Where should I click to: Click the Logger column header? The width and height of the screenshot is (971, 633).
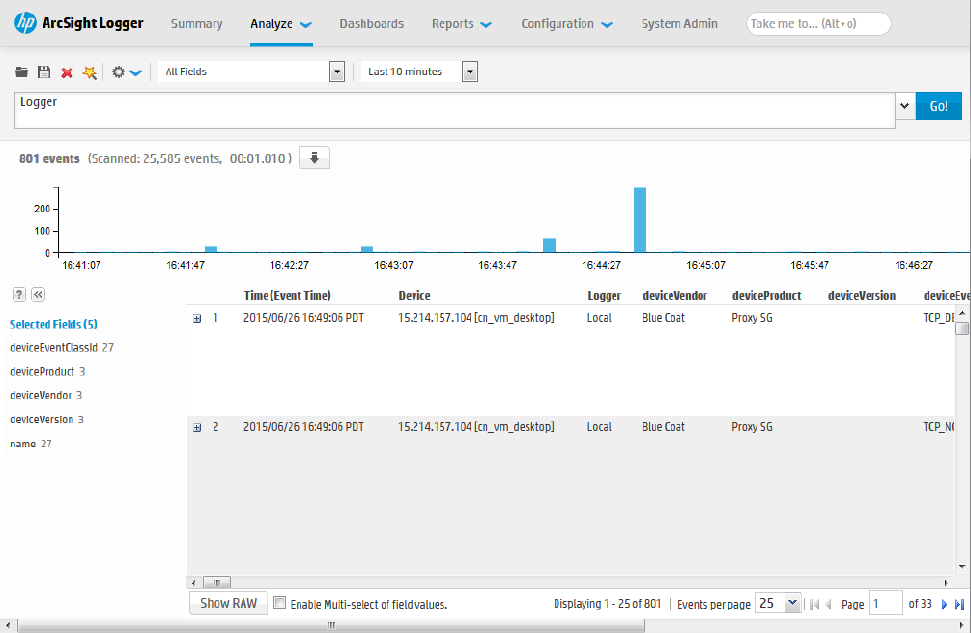(x=605, y=296)
